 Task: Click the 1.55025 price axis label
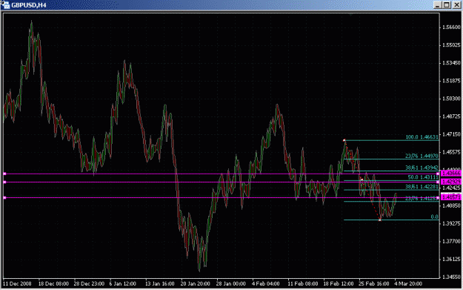tap(451, 45)
